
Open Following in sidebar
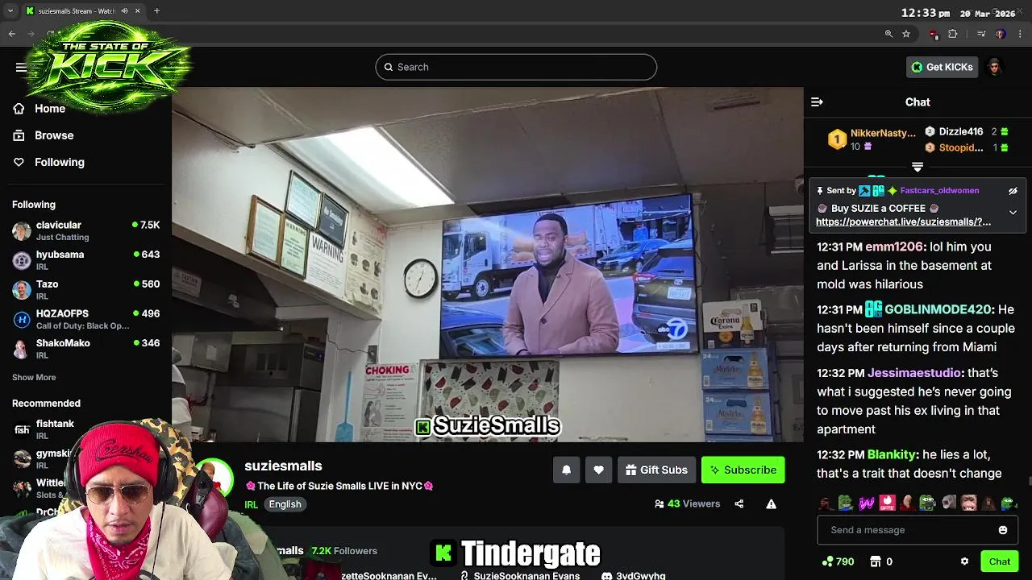click(59, 162)
